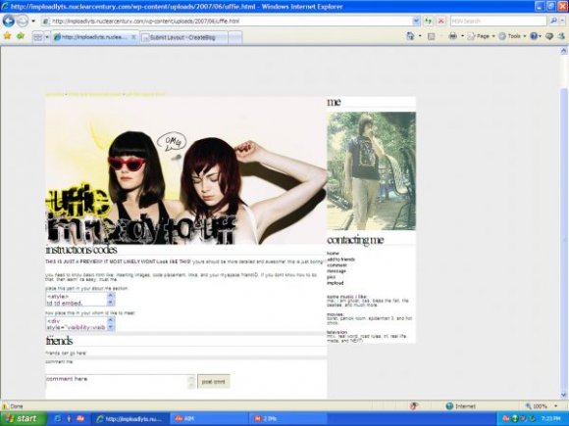This screenshot has width=569, height=426.
Task: Click the Internet security zone indicator
Action: 461,406
